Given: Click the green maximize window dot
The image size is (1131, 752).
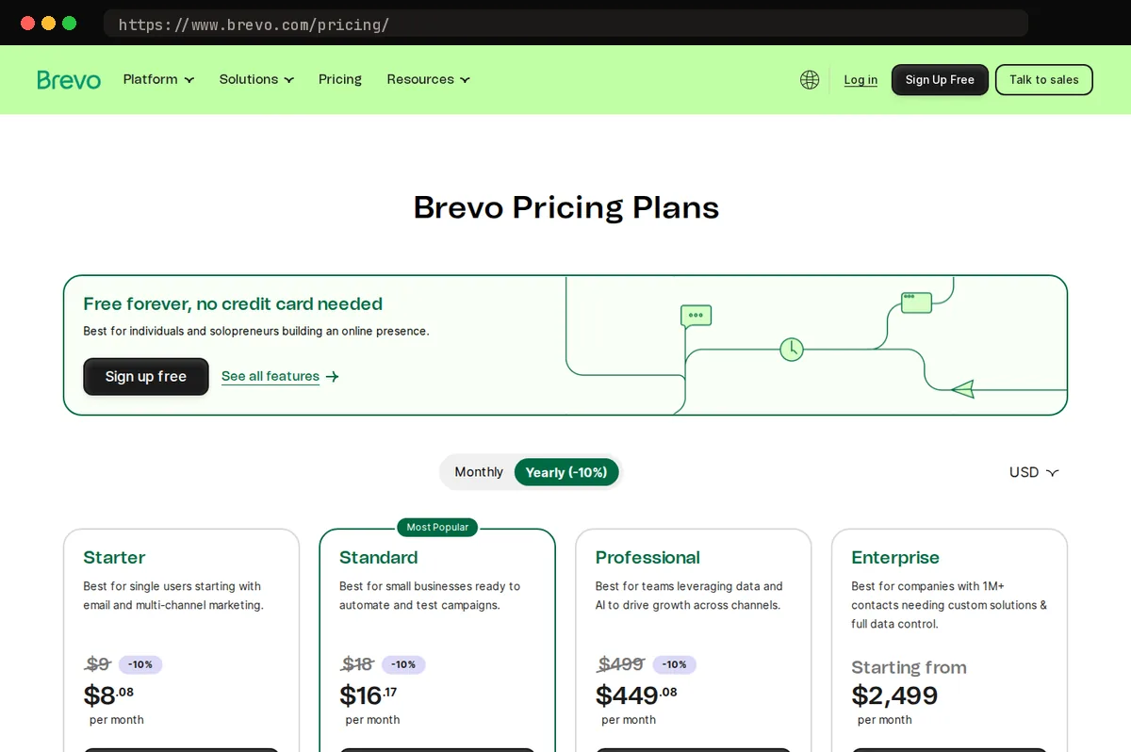Looking at the screenshot, I should [x=69, y=23].
